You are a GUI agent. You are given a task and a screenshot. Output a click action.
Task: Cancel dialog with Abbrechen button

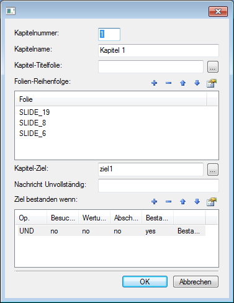tap(196, 282)
